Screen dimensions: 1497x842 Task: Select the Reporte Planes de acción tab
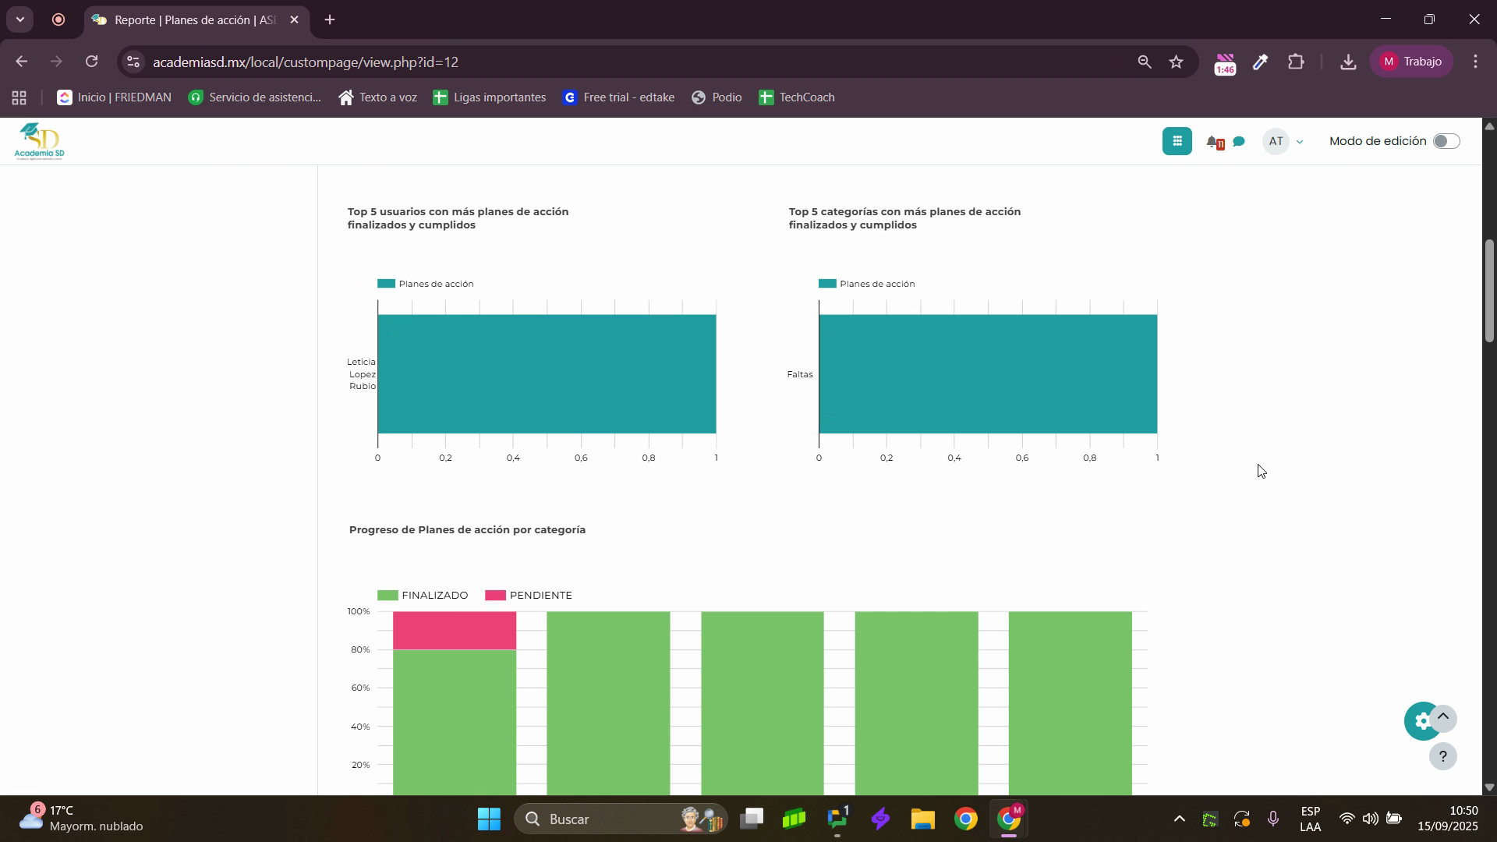pos(187,20)
